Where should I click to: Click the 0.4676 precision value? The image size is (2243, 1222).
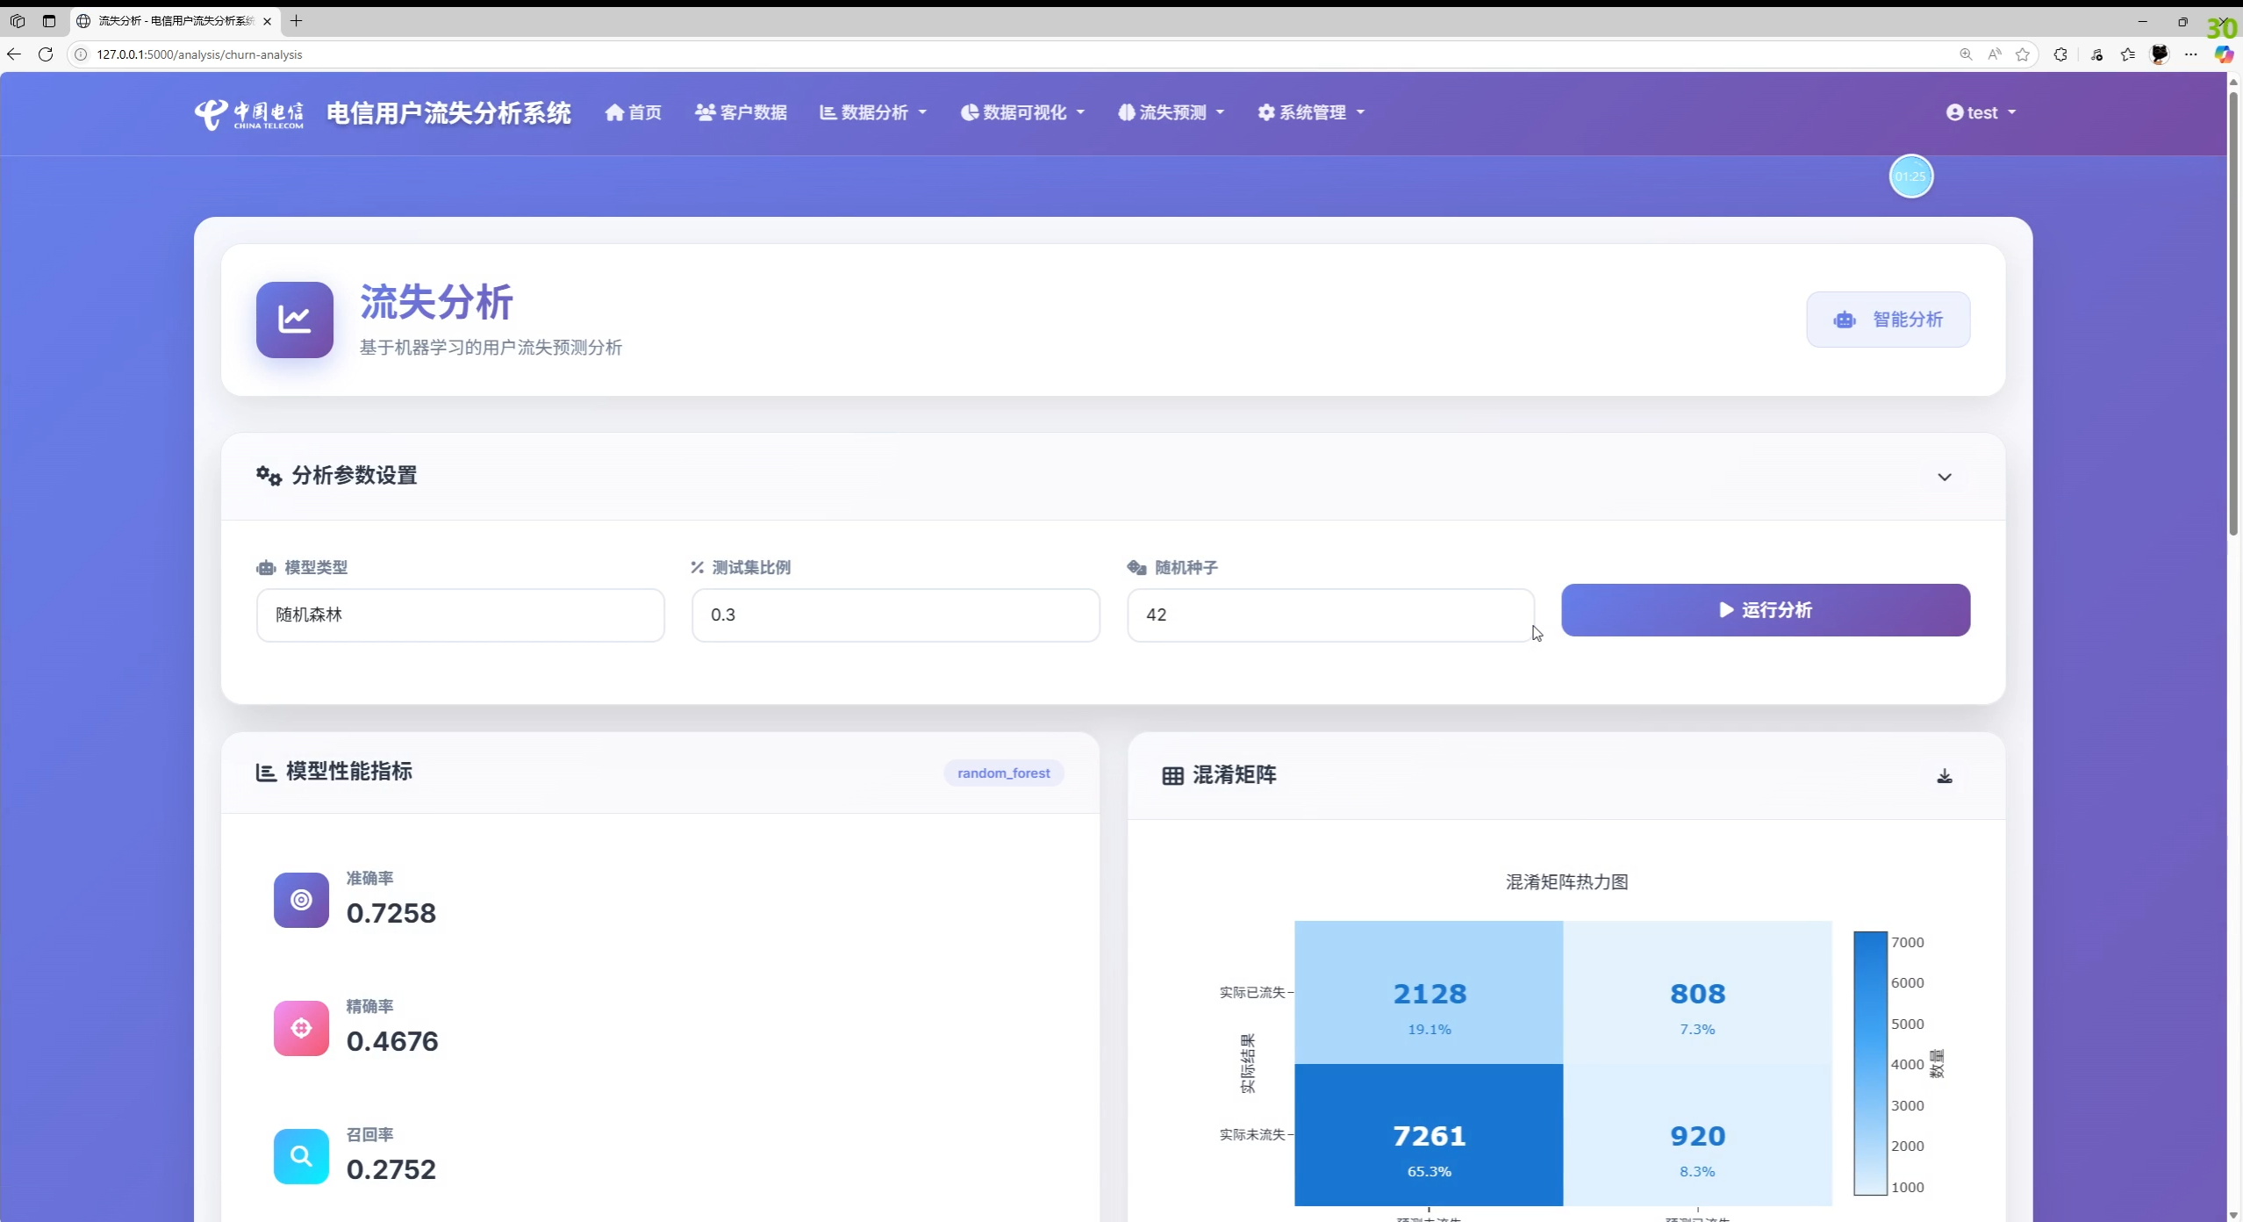392,1041
